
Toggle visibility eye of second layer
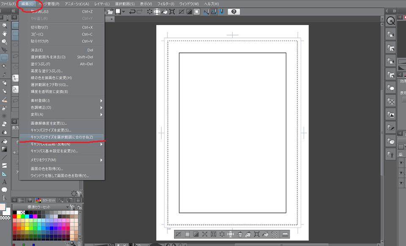(x=401, y=173)
